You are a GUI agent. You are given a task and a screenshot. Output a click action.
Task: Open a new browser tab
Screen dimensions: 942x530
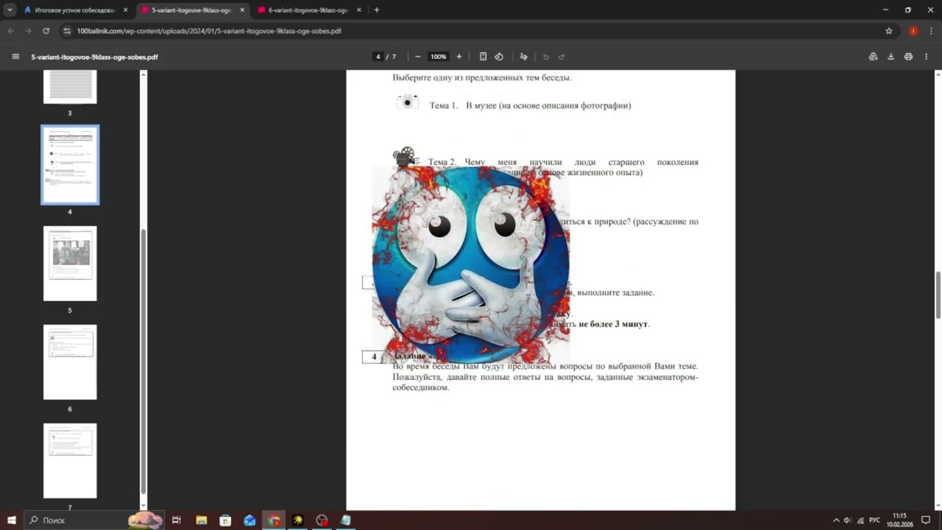click(377, 10)
